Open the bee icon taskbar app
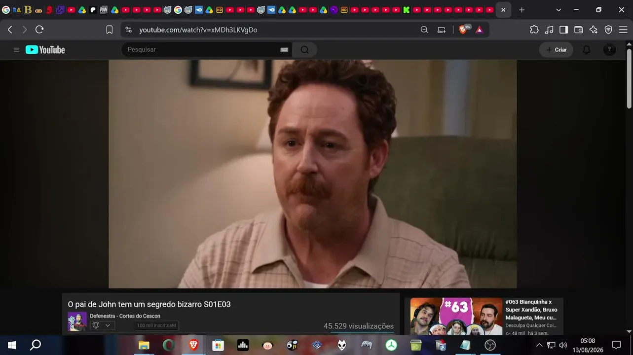This screenshot has width=633, height=355. (x=292, y=345)
